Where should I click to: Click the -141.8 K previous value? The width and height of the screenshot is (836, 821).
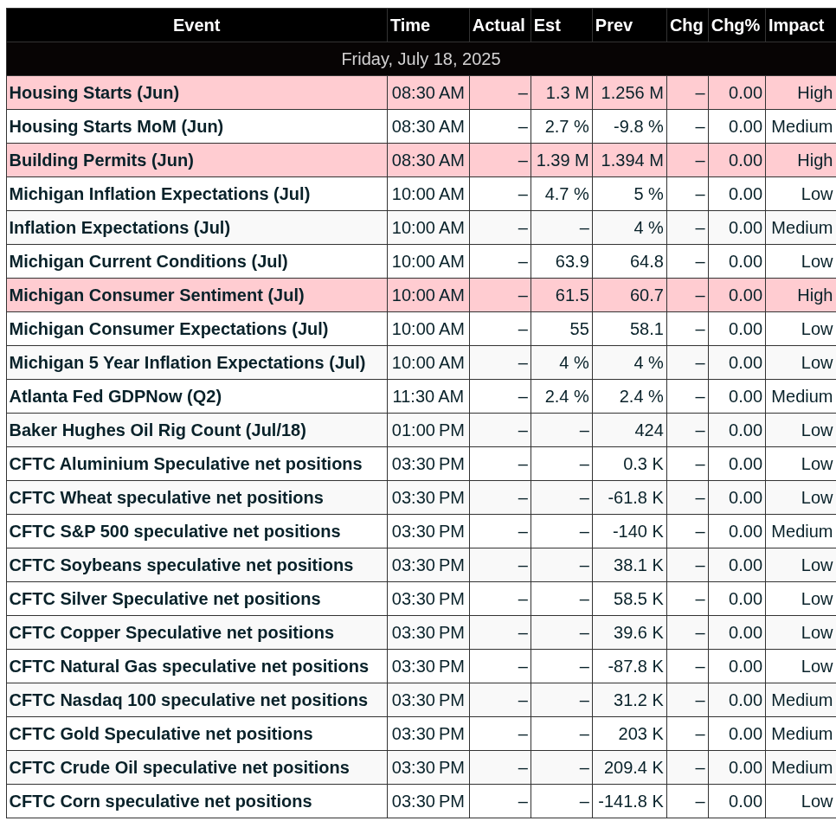[x=631, y=801]
